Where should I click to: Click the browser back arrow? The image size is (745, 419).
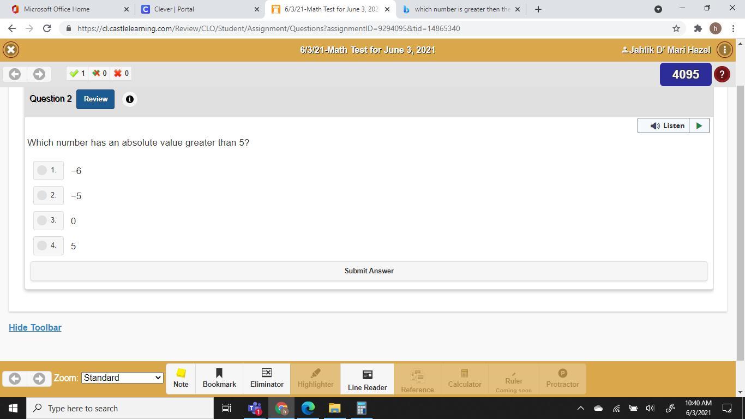pyautogui.click(x=12, y=28)
